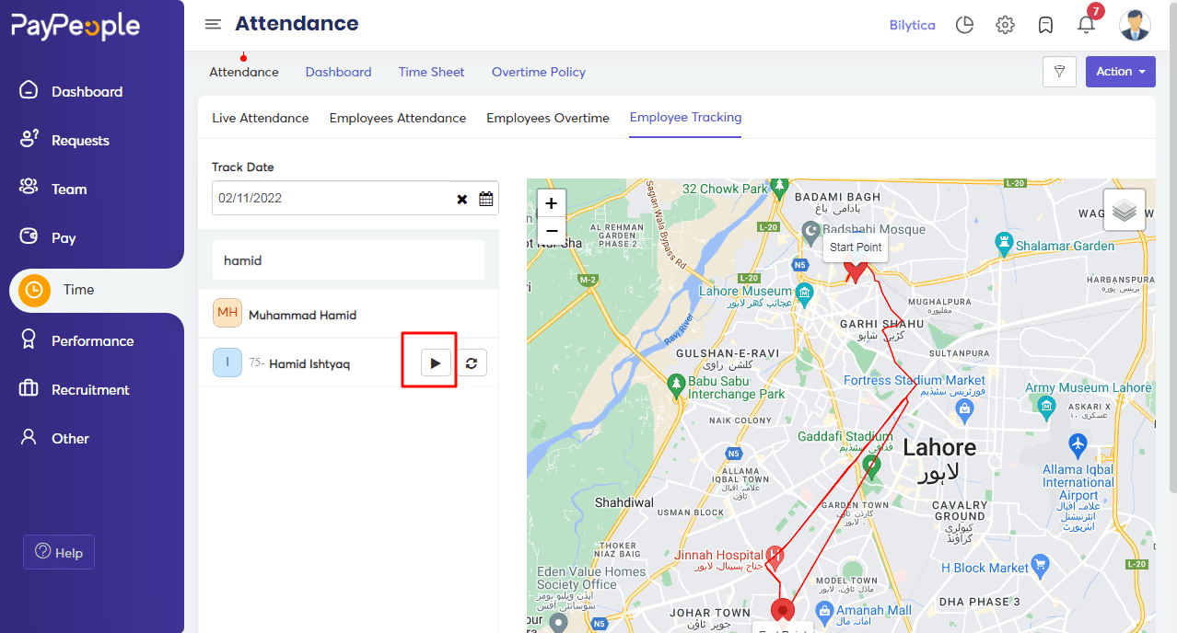
Task: Click the Jinnah Hospital map pin
Action: [x=775, y=556]
